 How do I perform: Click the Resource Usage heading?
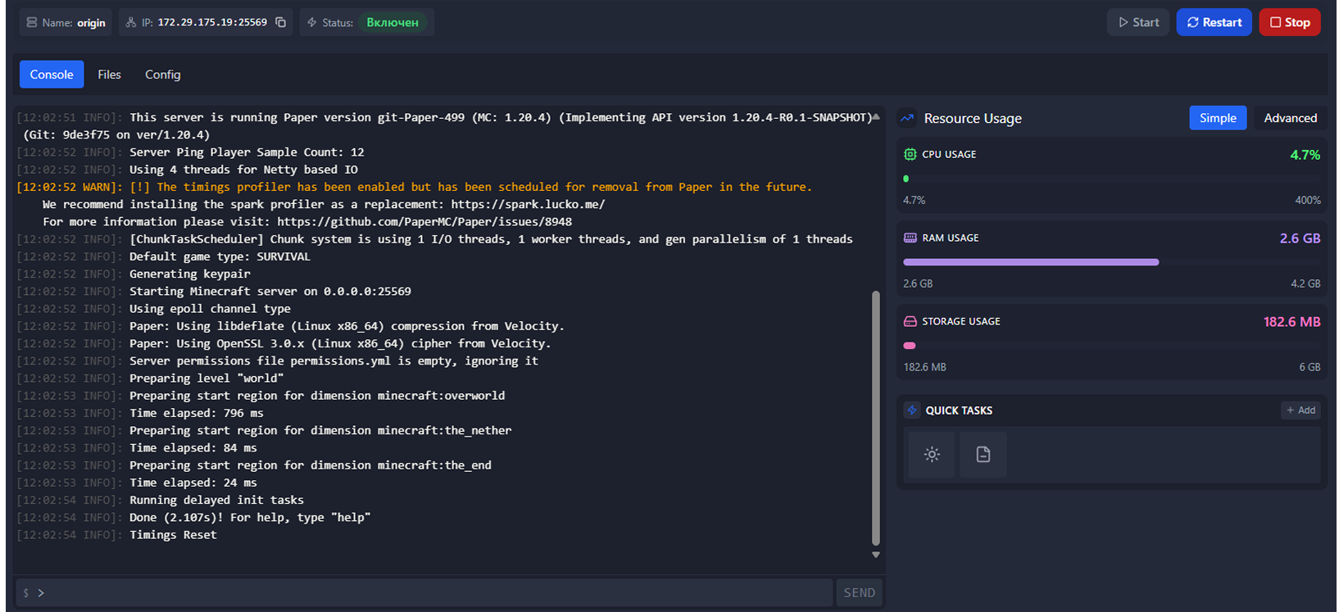tap(973, 118)
